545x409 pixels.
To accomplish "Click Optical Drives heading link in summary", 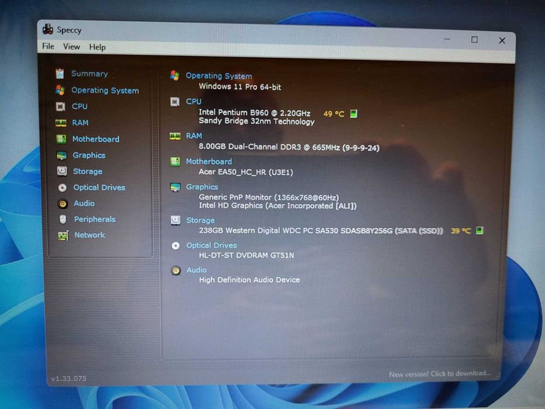I will (x=211, y=245).
